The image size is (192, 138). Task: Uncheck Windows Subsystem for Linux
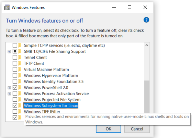pos(15,105)
